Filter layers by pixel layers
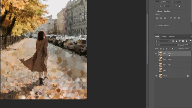The width and height of the screenshot is (192, 108). pyautogui.click(x=173, y=41)
